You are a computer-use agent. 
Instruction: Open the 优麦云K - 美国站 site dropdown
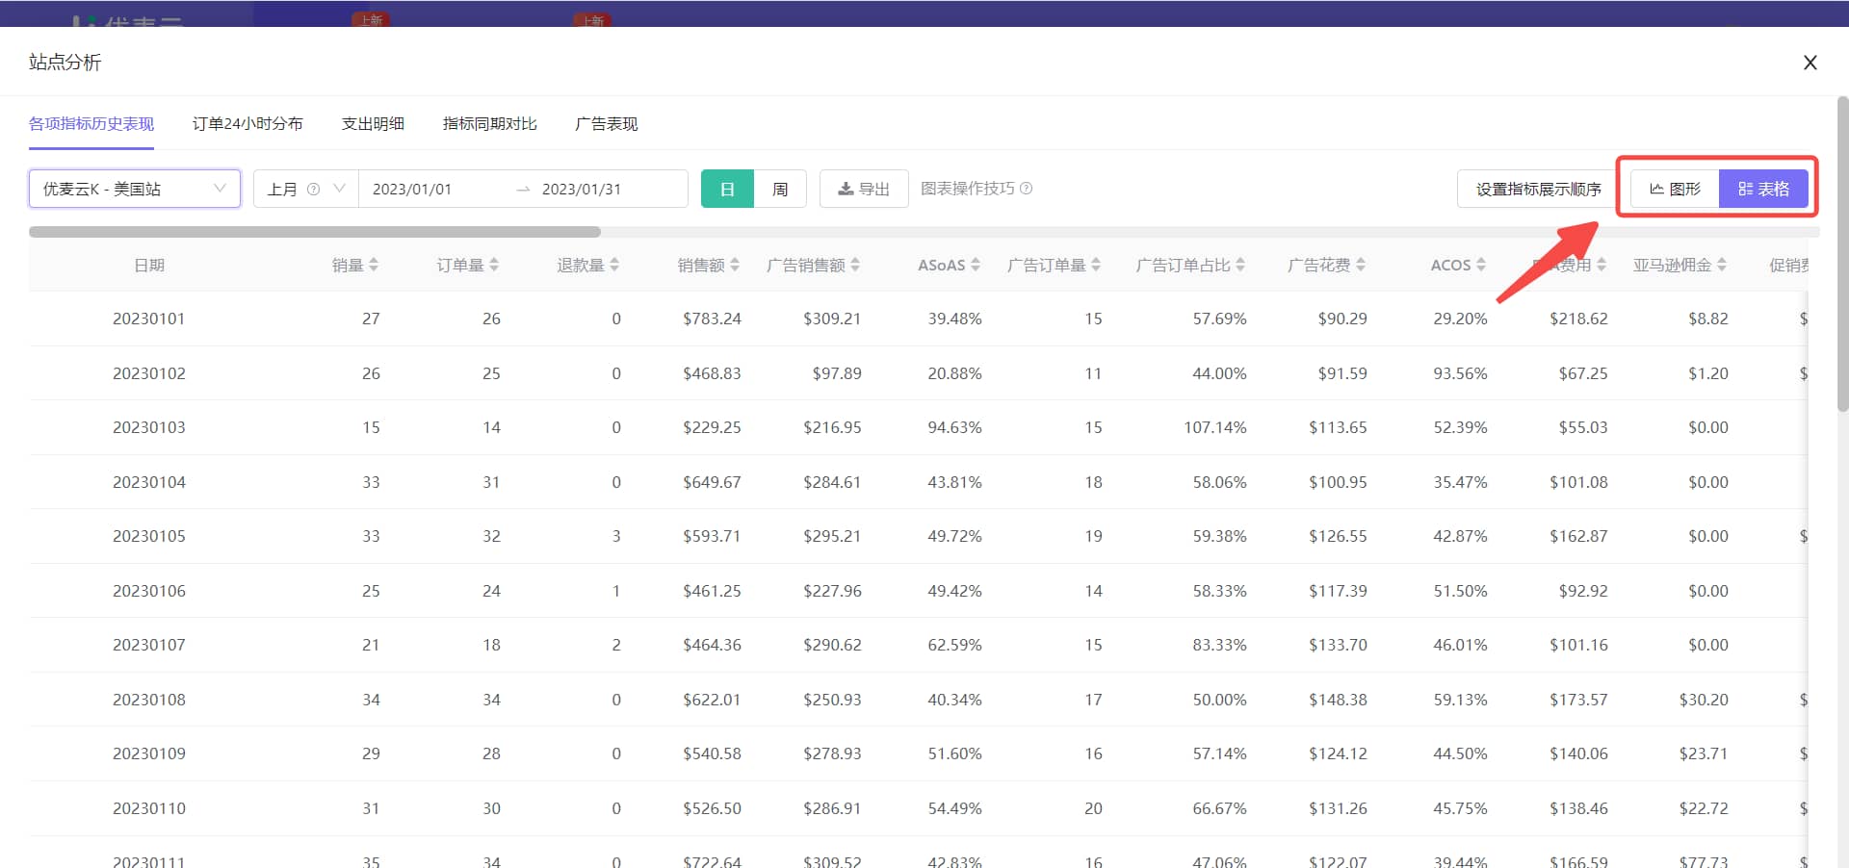point(135,189)
